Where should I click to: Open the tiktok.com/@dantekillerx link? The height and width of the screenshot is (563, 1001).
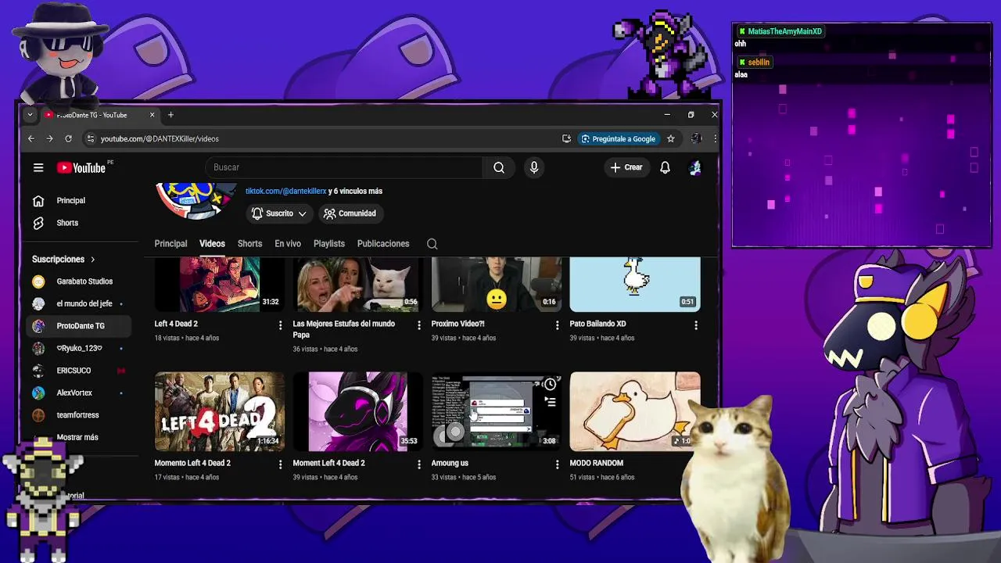285,191
